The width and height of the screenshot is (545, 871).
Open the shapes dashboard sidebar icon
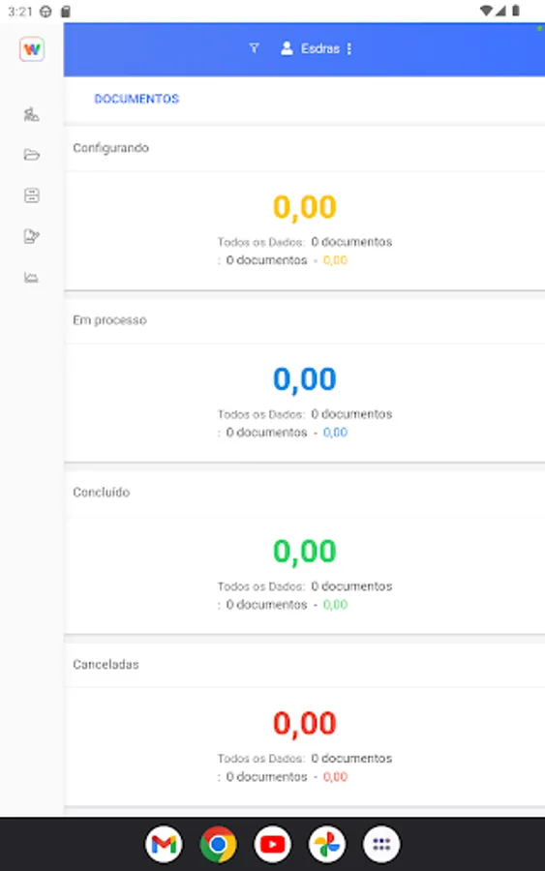pos(31,114)
